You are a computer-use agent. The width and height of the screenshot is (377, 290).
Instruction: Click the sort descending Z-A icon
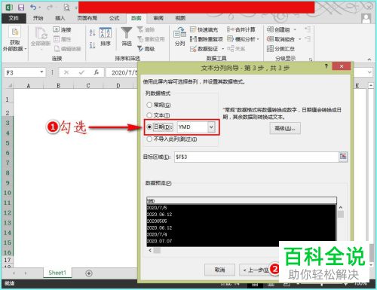(93, 45)
